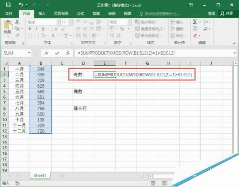Click the align left icon

pyautogui.click(x=78, y=29)
